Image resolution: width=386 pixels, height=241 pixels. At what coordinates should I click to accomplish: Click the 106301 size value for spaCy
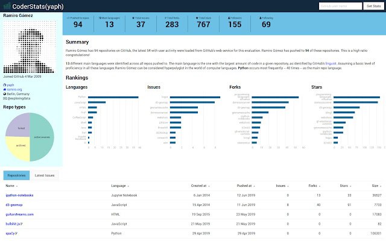(376, 234)
